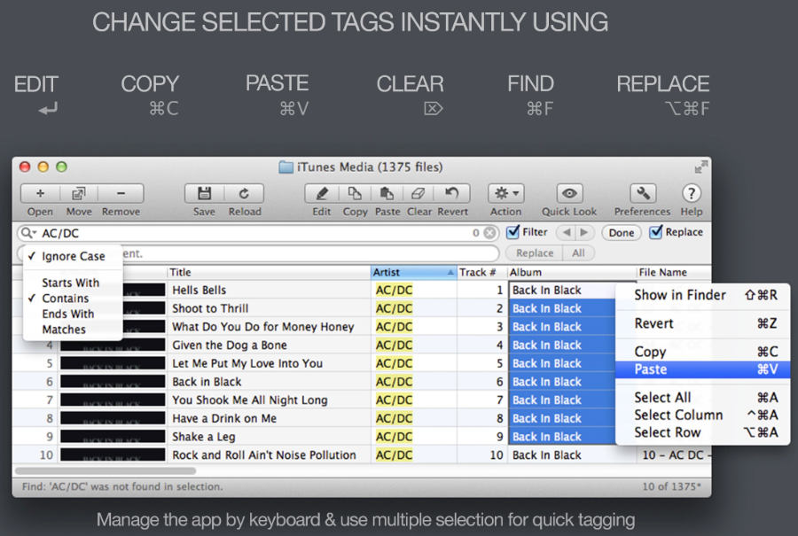Image resolution: width=798 pixels, height=536 pixels.
Task: Go to previous match arrow
Action: pyautogui.click(x=566, y=232)
